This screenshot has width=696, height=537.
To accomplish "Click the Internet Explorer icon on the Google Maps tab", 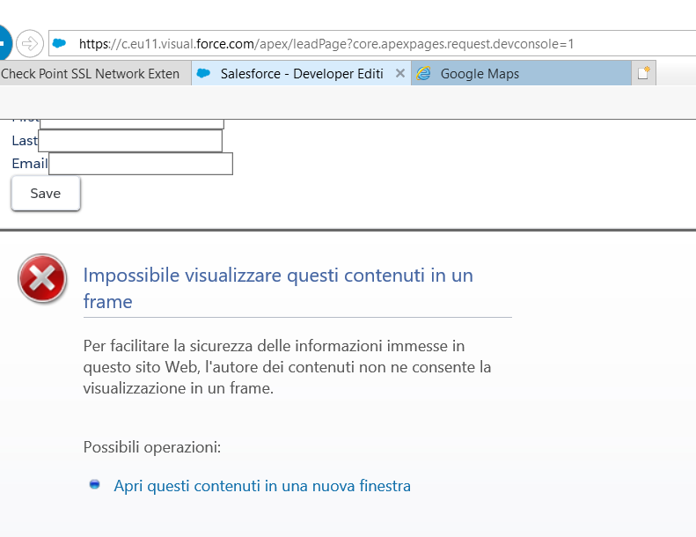I will coord(424,74).
